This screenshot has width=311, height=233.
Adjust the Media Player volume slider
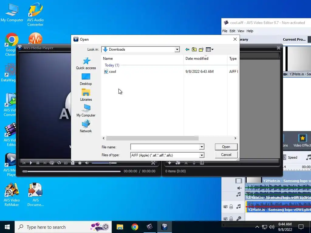pyautogui.click(x=104, y=163)
